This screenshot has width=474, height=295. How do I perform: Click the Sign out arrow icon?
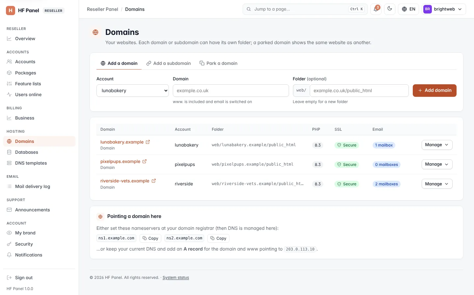coord(9,278)
